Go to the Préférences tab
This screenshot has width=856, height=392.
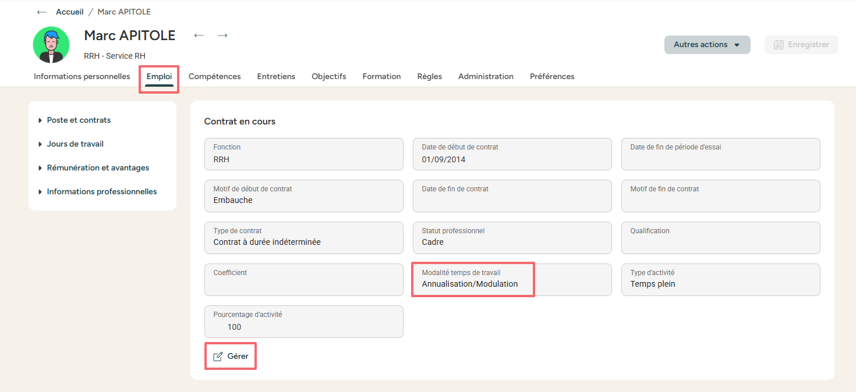(x=552, y=77)
